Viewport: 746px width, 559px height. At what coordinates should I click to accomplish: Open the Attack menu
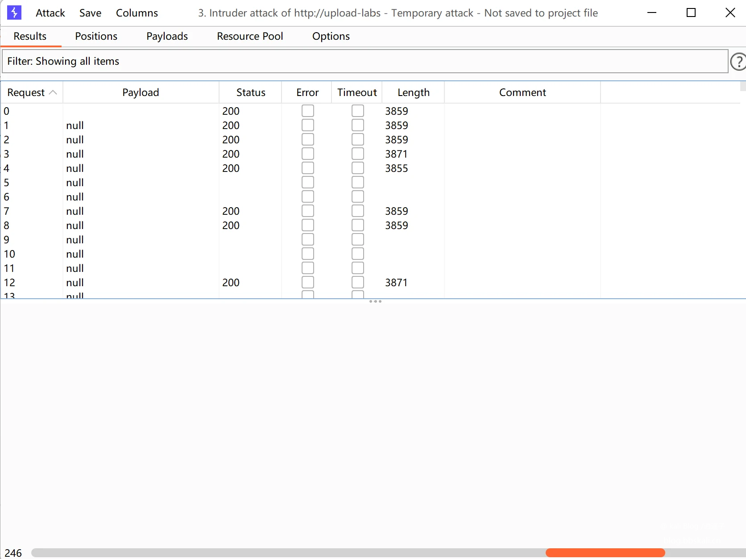50,13
